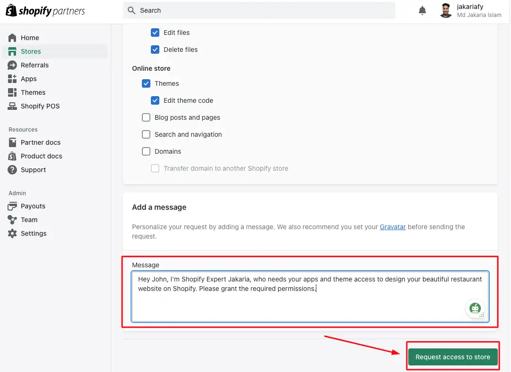Click the Themes layout icon
The width and height of the screenshot is (511, 372).
pyautogui.click(x=12, y=92)
